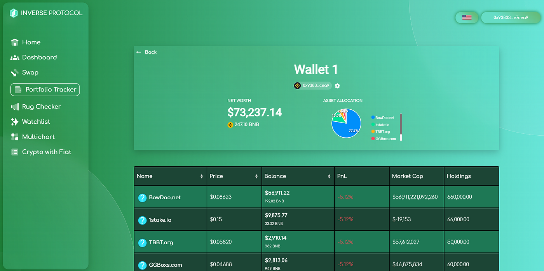Click the TBBT.org token name
544x271 pixels.
pos(161,242)
